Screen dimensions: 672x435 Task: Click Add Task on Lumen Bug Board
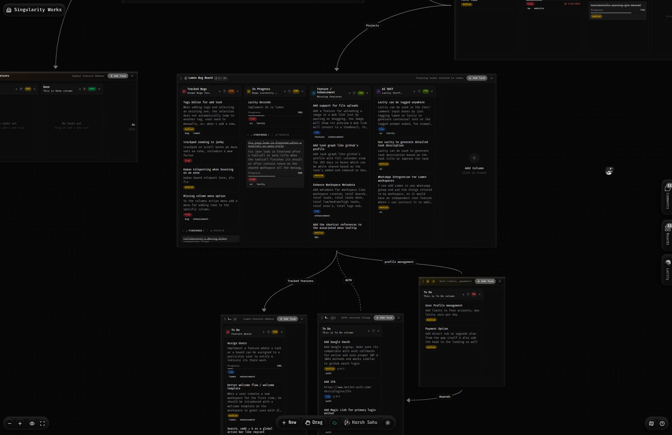tap(477, 78)
